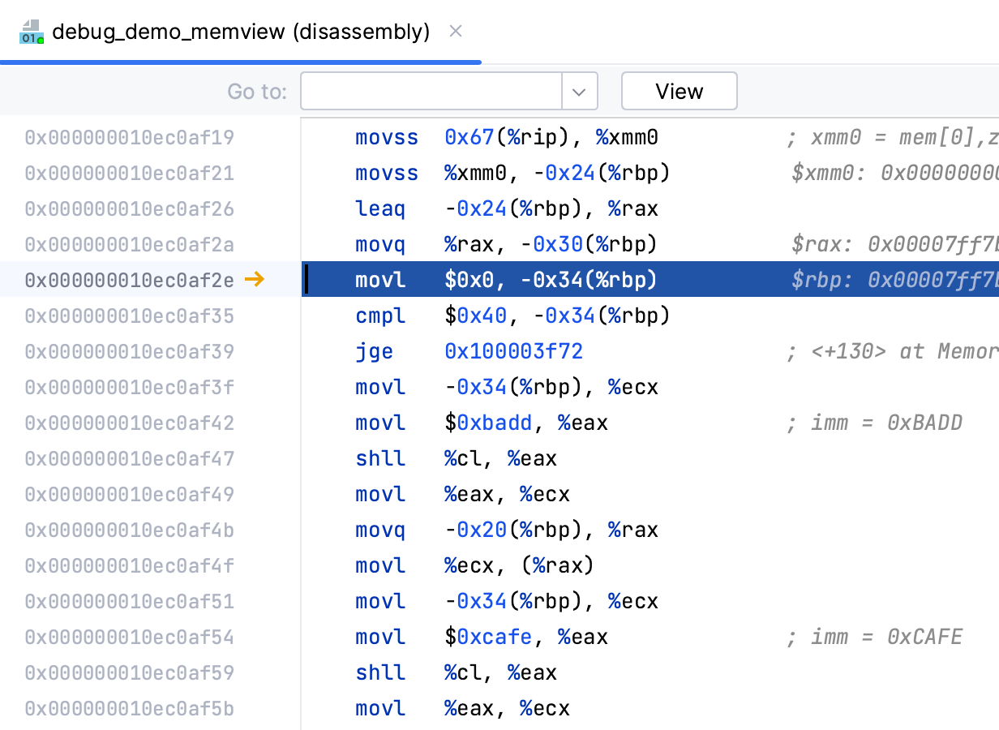Click the movl $0xcafe, %eax line
The image size is (999, 730).
[482, 637]
